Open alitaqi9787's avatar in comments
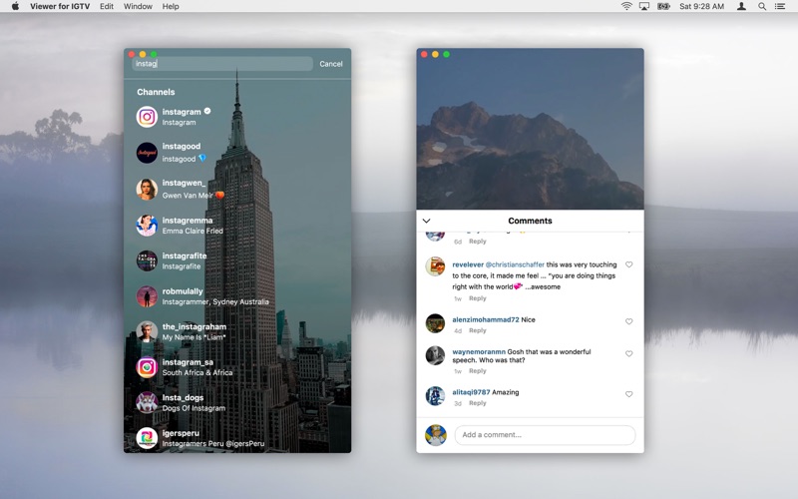798x499 pixels. click(435, 395)
